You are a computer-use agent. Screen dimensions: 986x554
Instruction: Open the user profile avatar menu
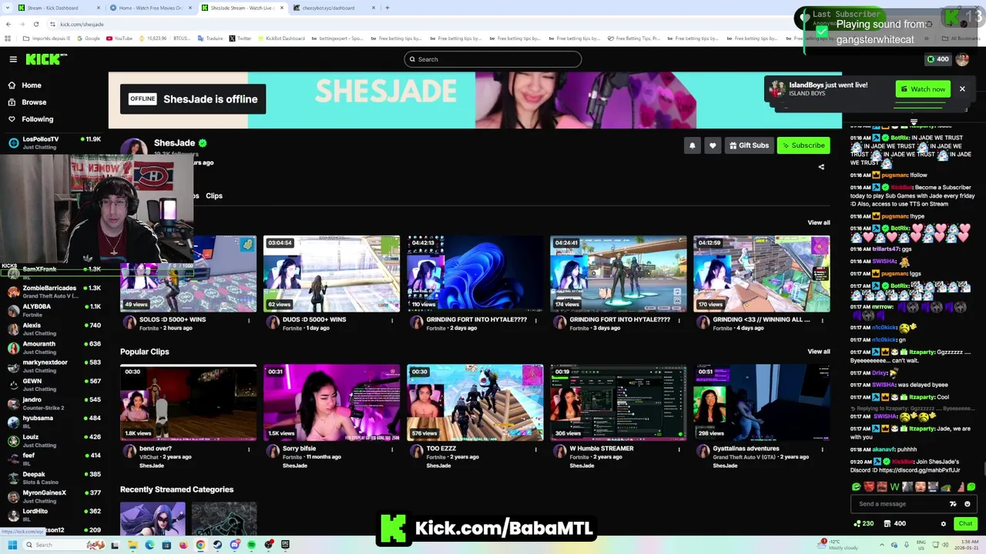tap(962, 59)
